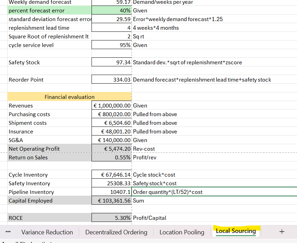Click the 'Given' note next to Revenues
This screenshot has height=243, width=297.
click(140, 105)
